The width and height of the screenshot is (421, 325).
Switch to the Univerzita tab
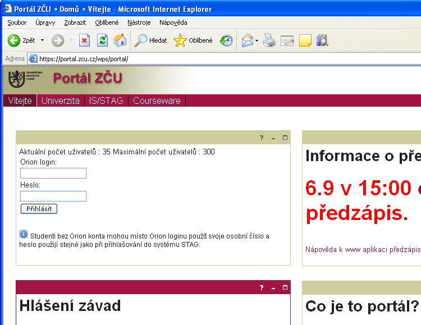coord(61,100)
